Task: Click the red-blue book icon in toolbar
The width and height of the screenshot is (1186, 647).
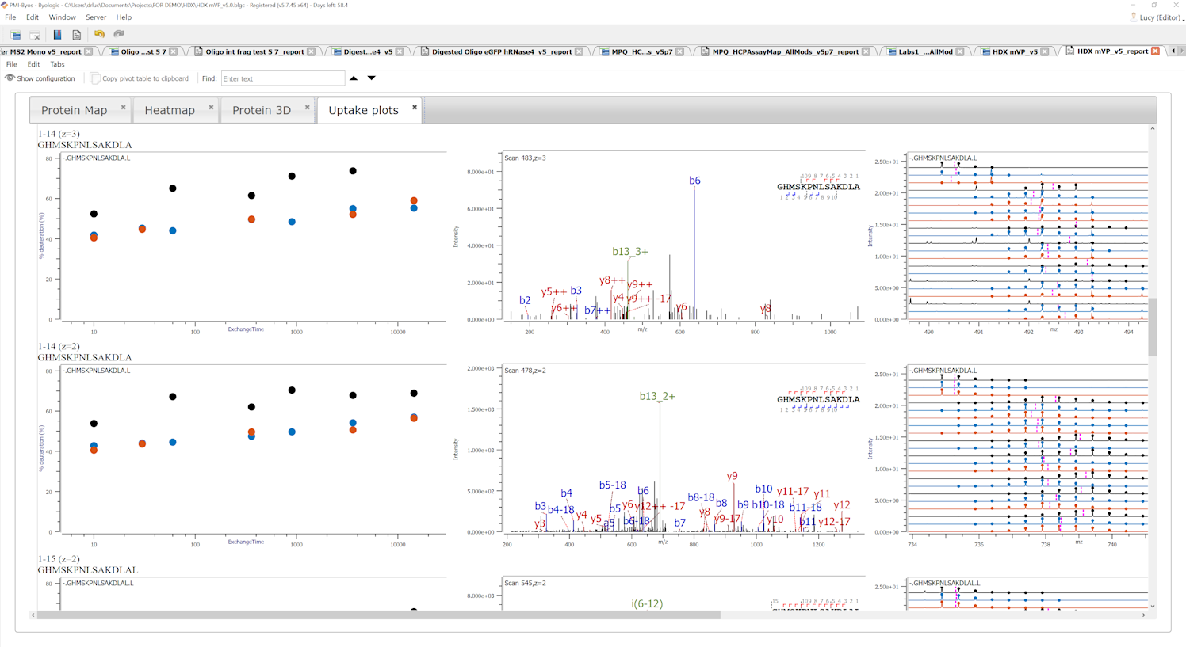Action: pos(57,34)
